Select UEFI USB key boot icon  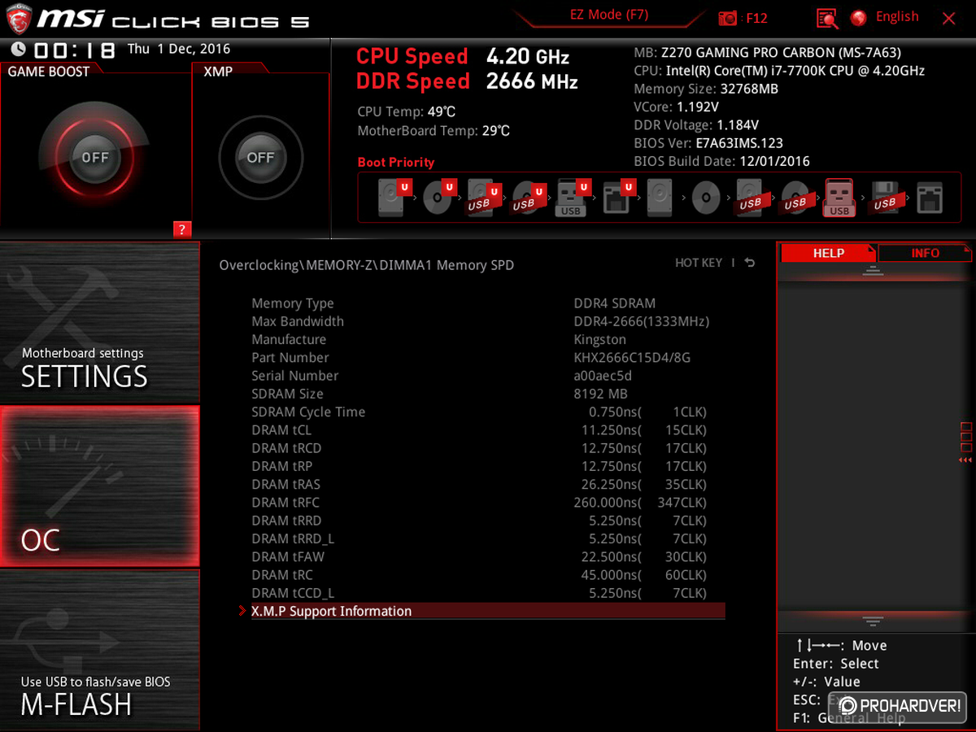click(x=572, y=198)
